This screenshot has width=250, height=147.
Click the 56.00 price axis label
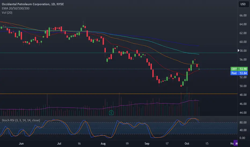(243, 59)
